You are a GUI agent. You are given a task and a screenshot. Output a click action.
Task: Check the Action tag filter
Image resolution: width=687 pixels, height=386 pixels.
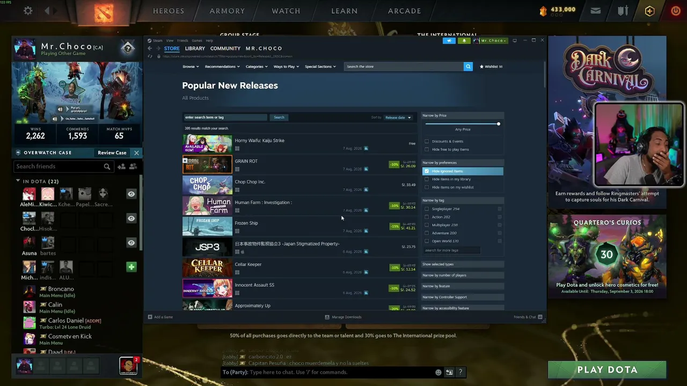tap(427, 217)
